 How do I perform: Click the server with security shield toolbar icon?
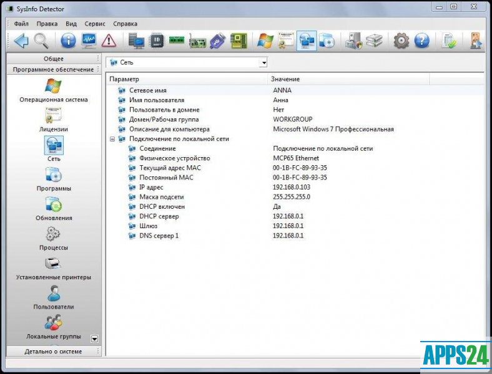click(x=353, y=41)
